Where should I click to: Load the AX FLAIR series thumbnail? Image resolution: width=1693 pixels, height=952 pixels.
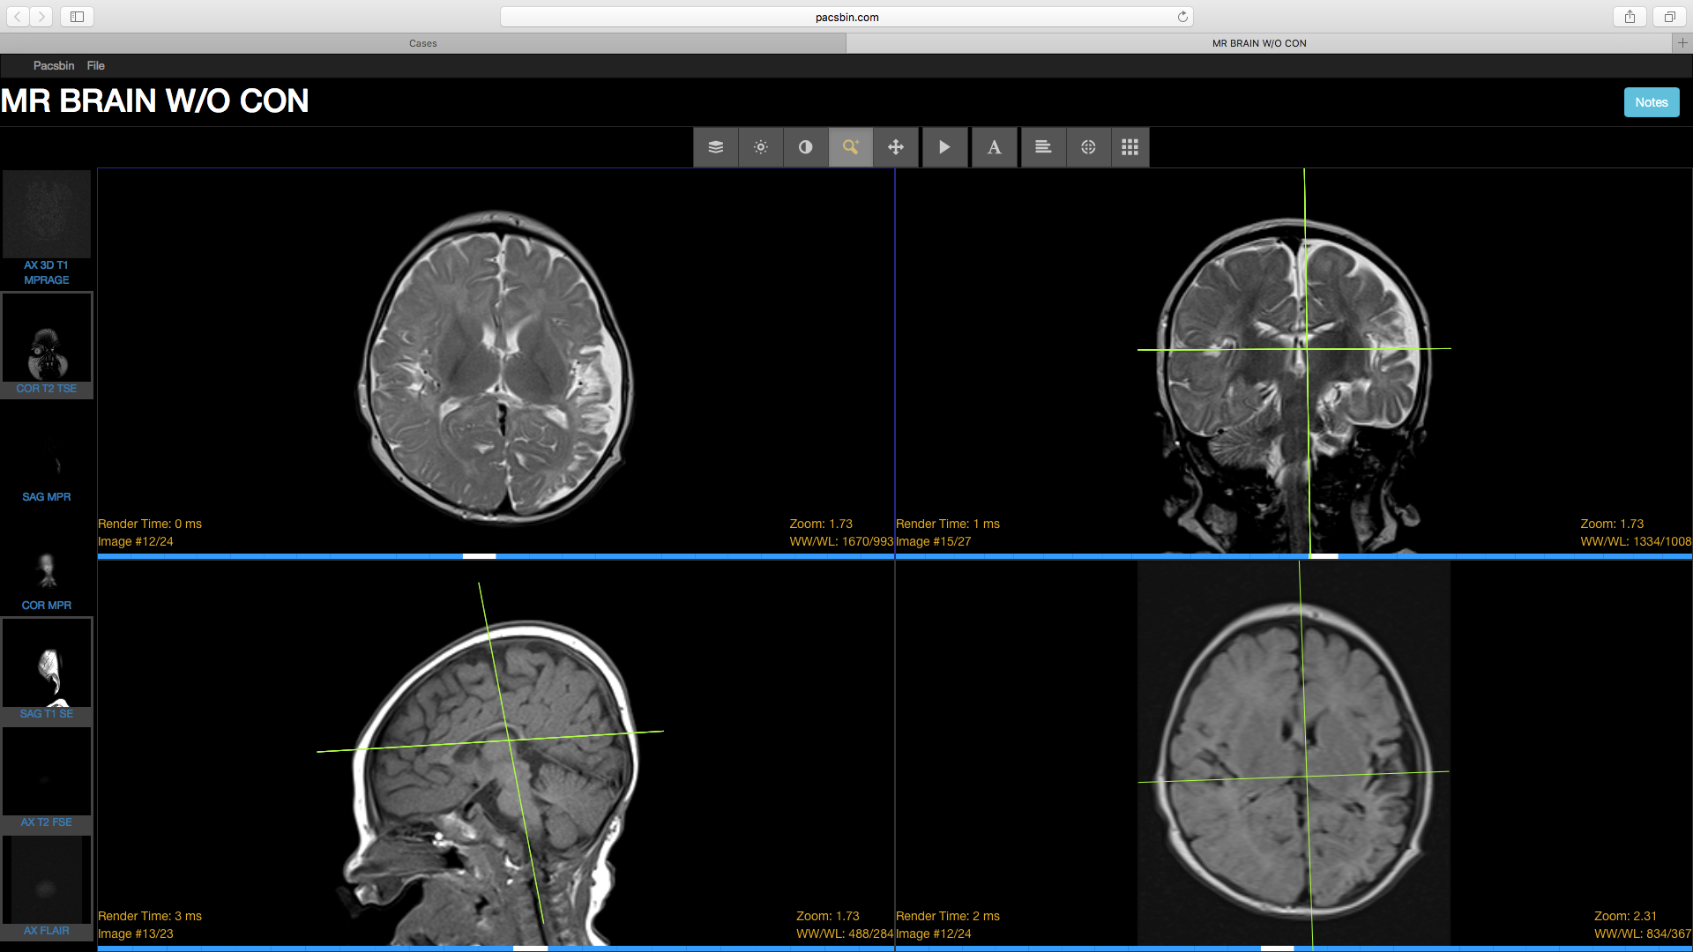(47, 887)
